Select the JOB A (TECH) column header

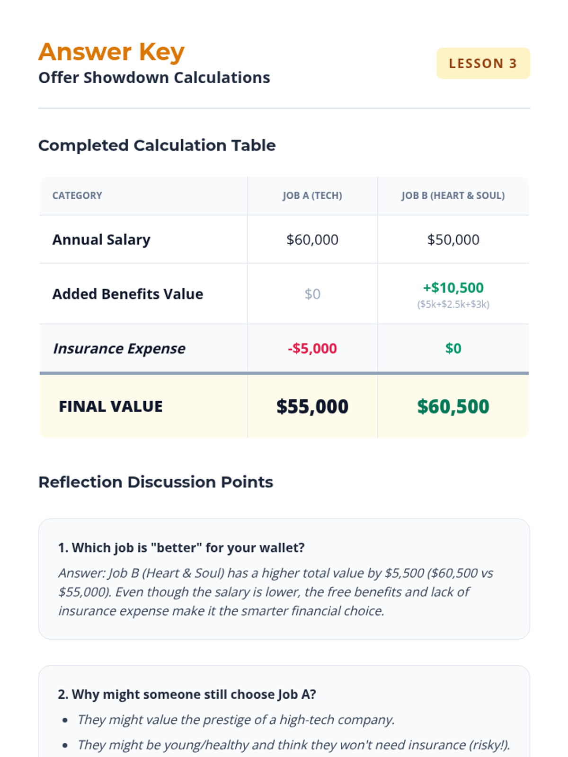312,195
